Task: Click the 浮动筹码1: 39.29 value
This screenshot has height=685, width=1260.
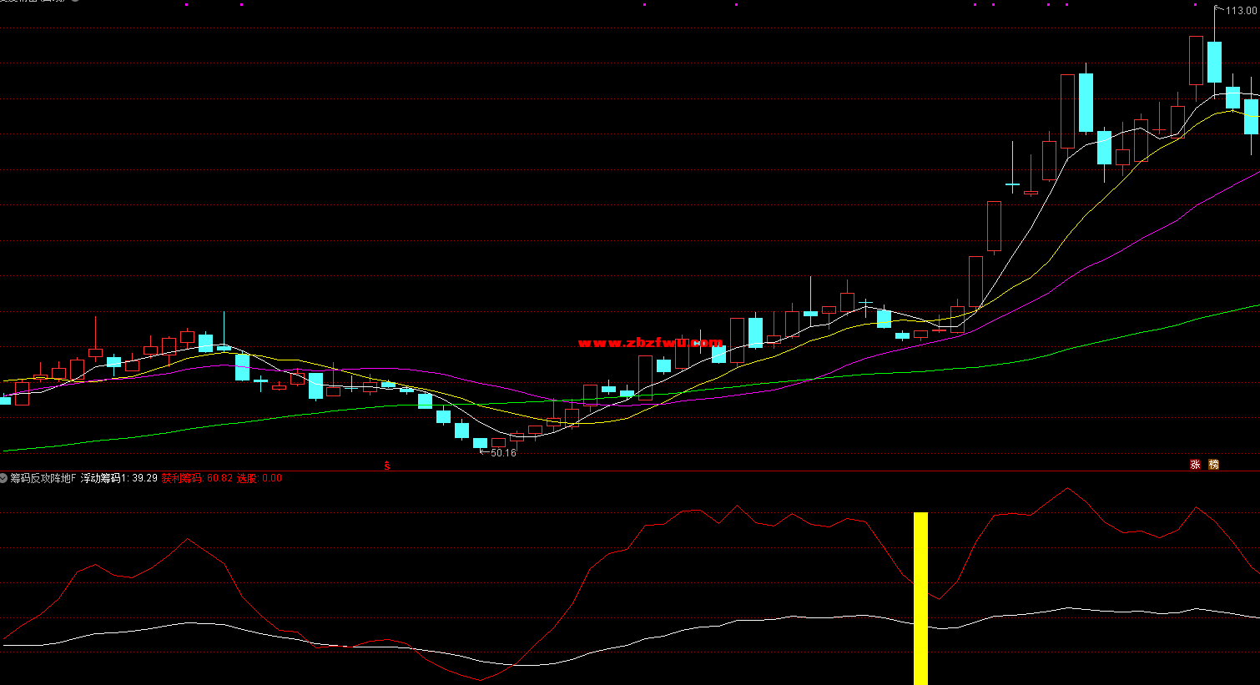Action: pyautogui.click(x=118, y=478)
